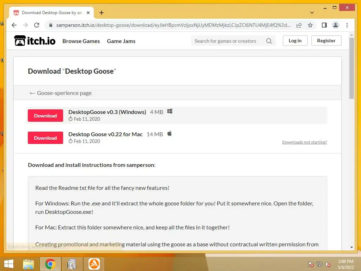Return to Goose-sperience page link

coord(61,93)
